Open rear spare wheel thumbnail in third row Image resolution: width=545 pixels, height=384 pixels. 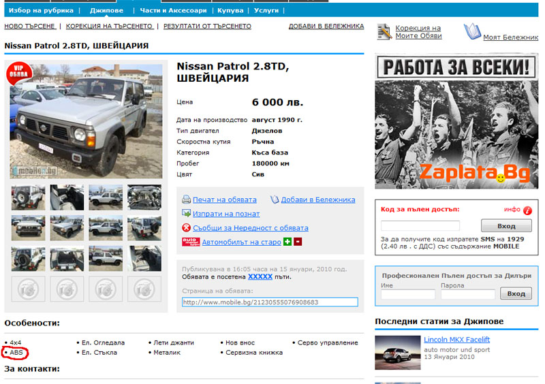tap(28, 259)
